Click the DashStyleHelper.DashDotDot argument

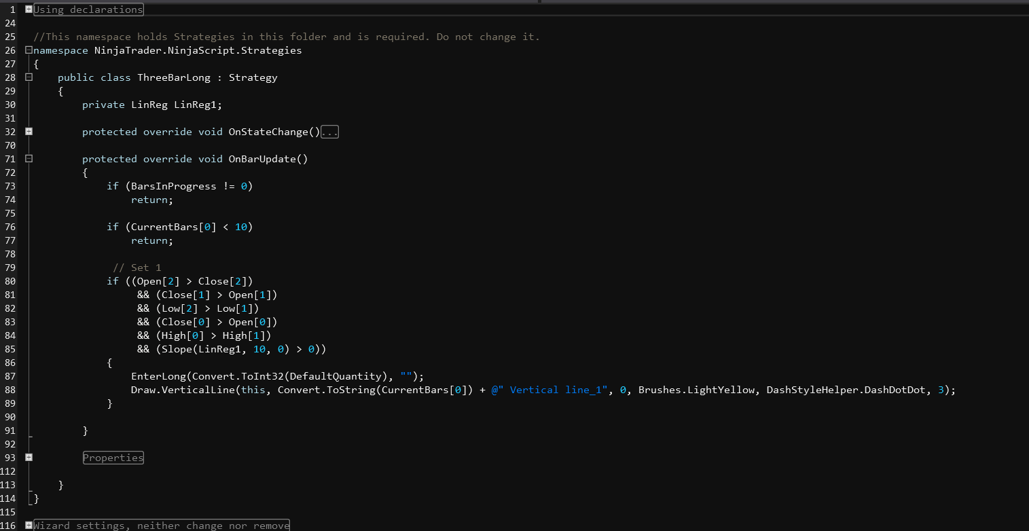click(846, 390)
